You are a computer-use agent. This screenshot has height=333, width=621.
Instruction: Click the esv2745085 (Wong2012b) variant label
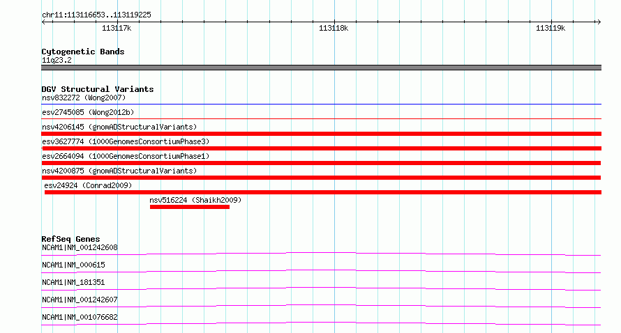[88, 112]
